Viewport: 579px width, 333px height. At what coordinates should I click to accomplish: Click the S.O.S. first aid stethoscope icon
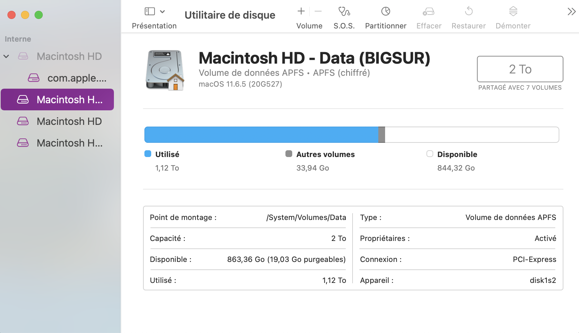coord(344,12)
